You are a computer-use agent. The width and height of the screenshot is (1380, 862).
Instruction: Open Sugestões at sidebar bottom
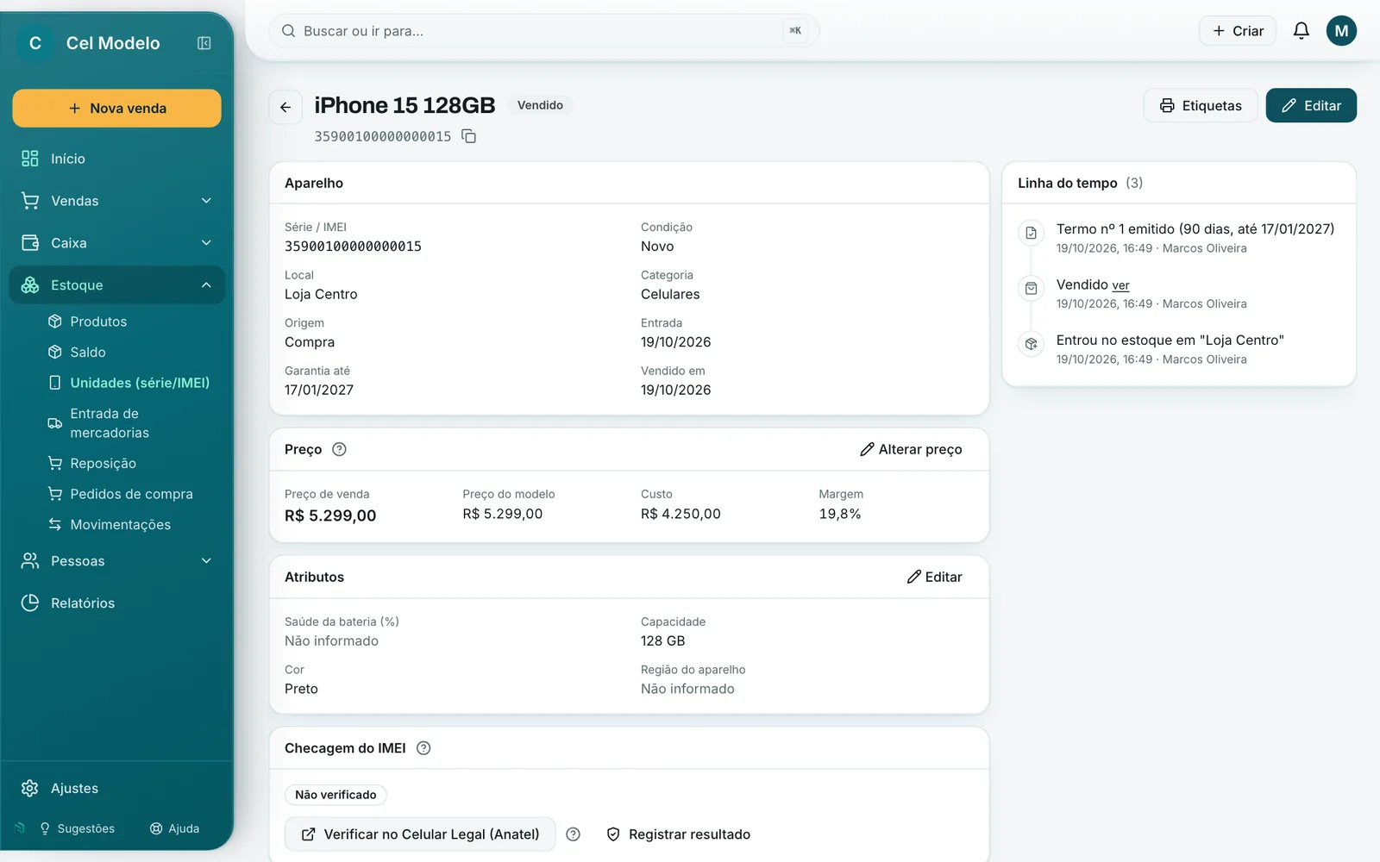(x=77, y=828)
